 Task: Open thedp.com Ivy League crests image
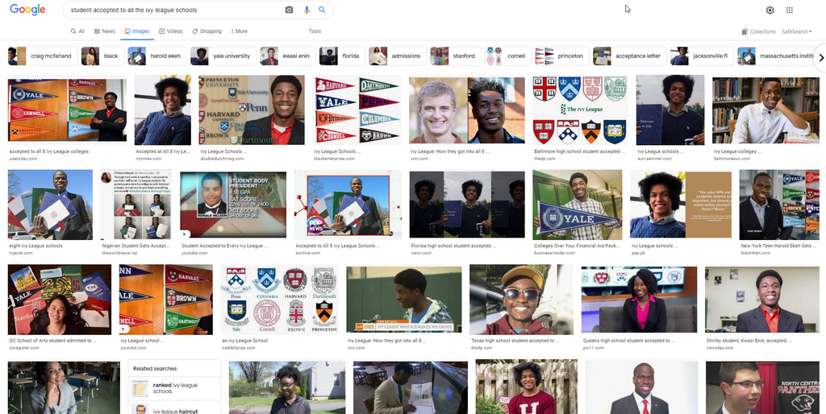[580, 110]
